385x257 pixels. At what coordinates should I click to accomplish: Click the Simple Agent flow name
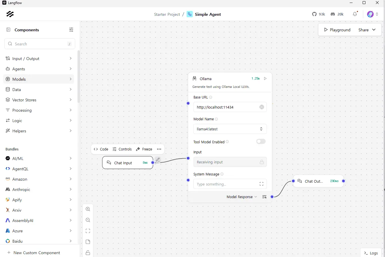coord(208,14)
